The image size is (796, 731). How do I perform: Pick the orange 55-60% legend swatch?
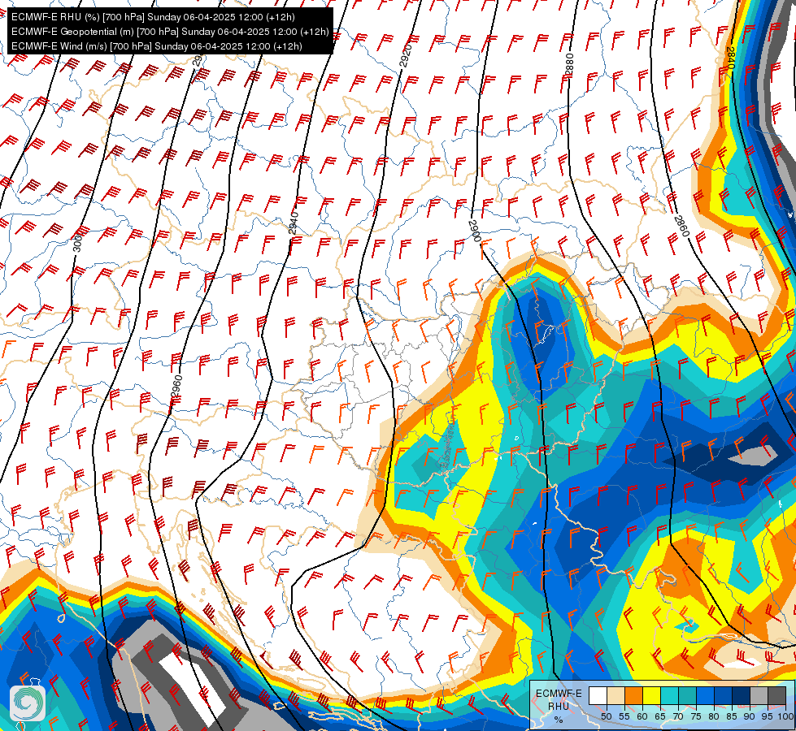pyautogui.click(x=633, y=696)
